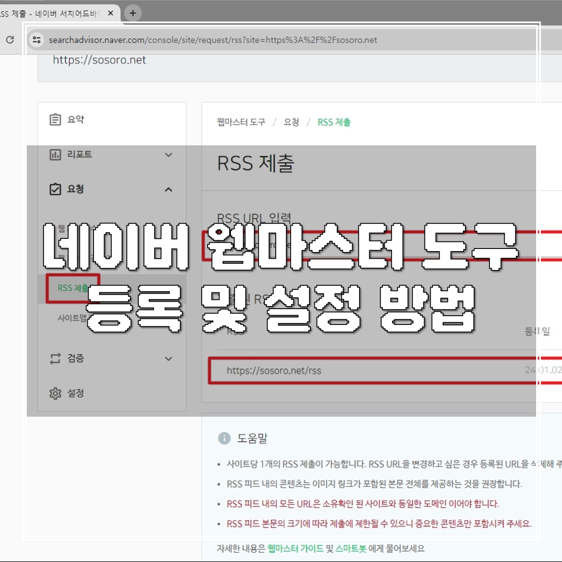The image size is (562, 562).
Task: Open the 요약 summary menu
Action: 112,119
